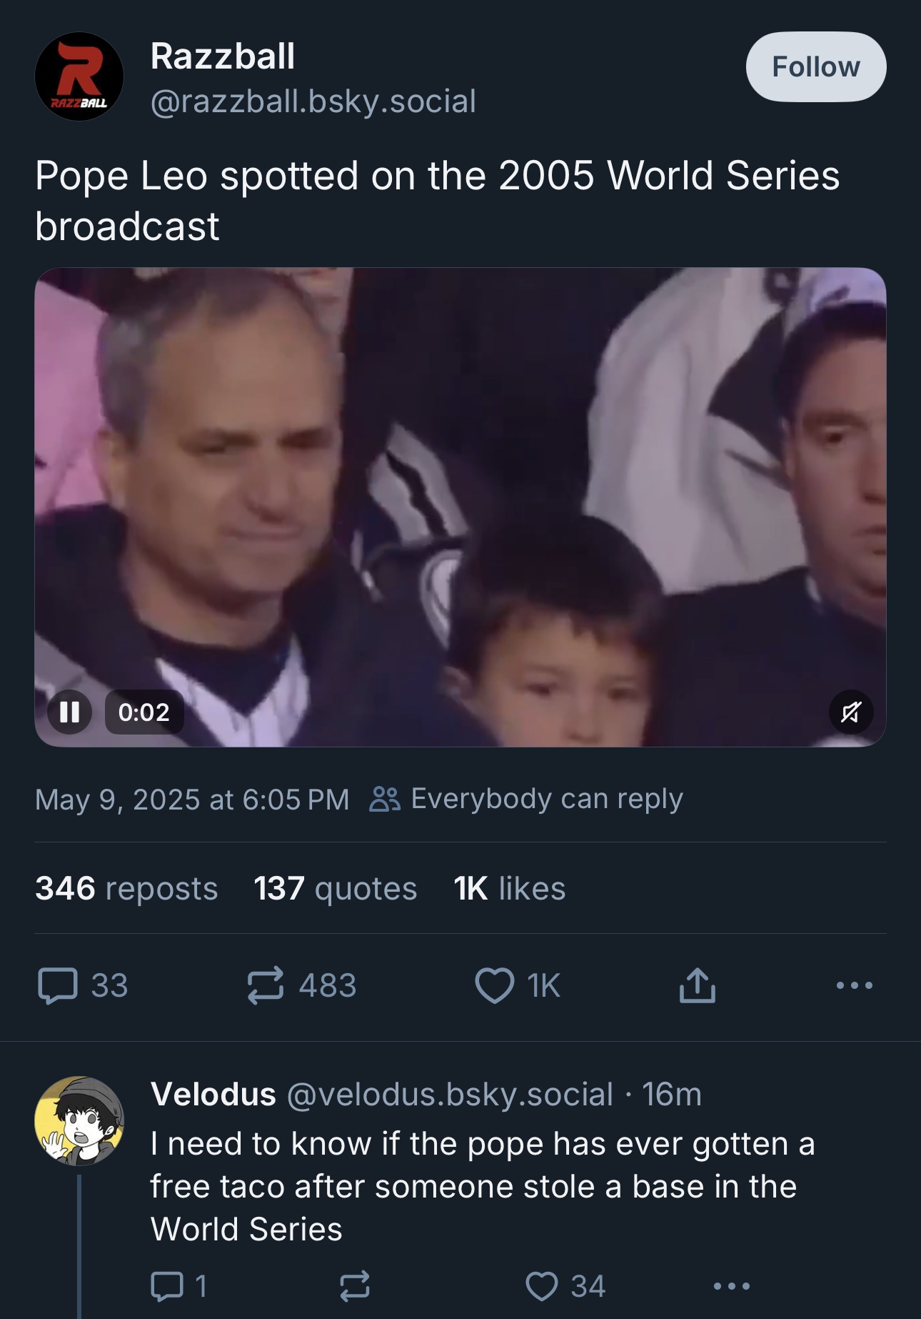Repost Velodus's comment
The image size is (921, 1319).
354,1286
